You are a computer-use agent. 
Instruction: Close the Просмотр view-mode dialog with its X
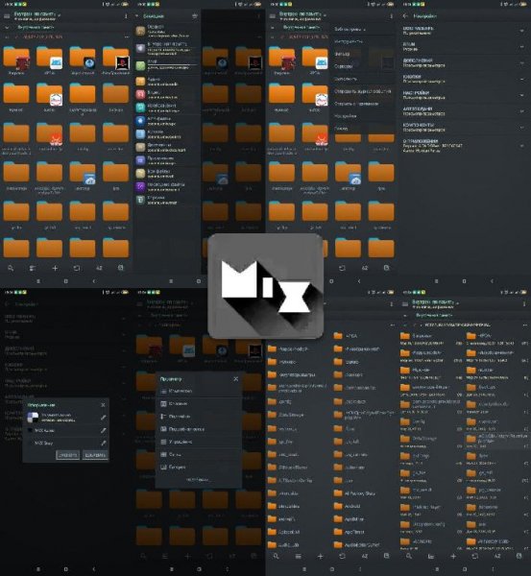(235, 379)
